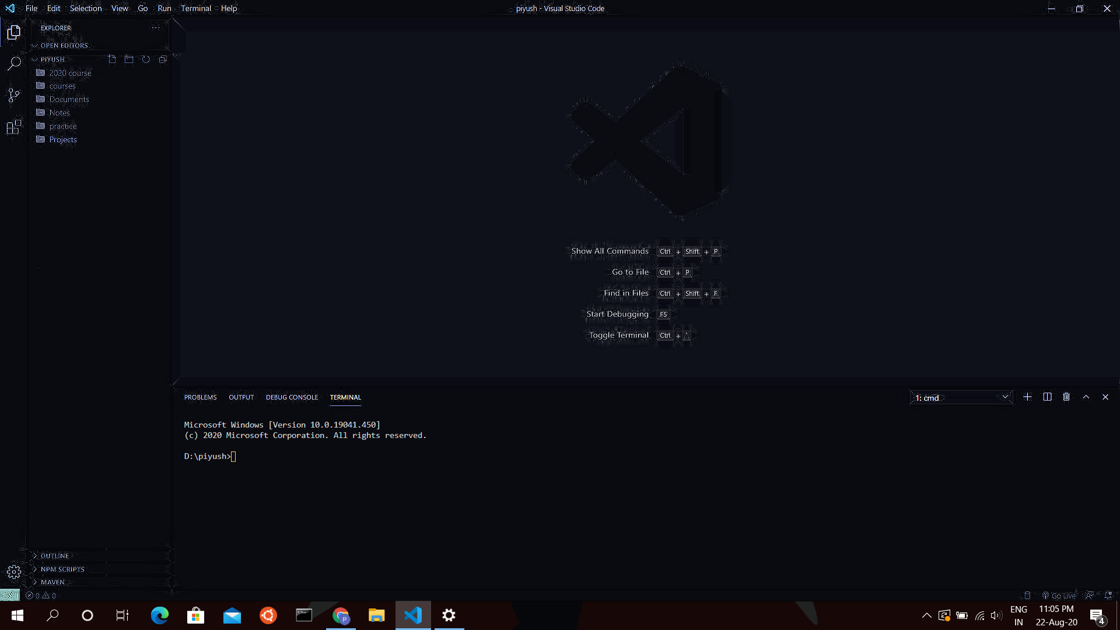
Task: Maximize terminal panel with up chevron
Action: tap(1086, 397)
